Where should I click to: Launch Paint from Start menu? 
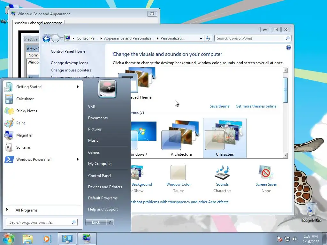tap(43, 123)
